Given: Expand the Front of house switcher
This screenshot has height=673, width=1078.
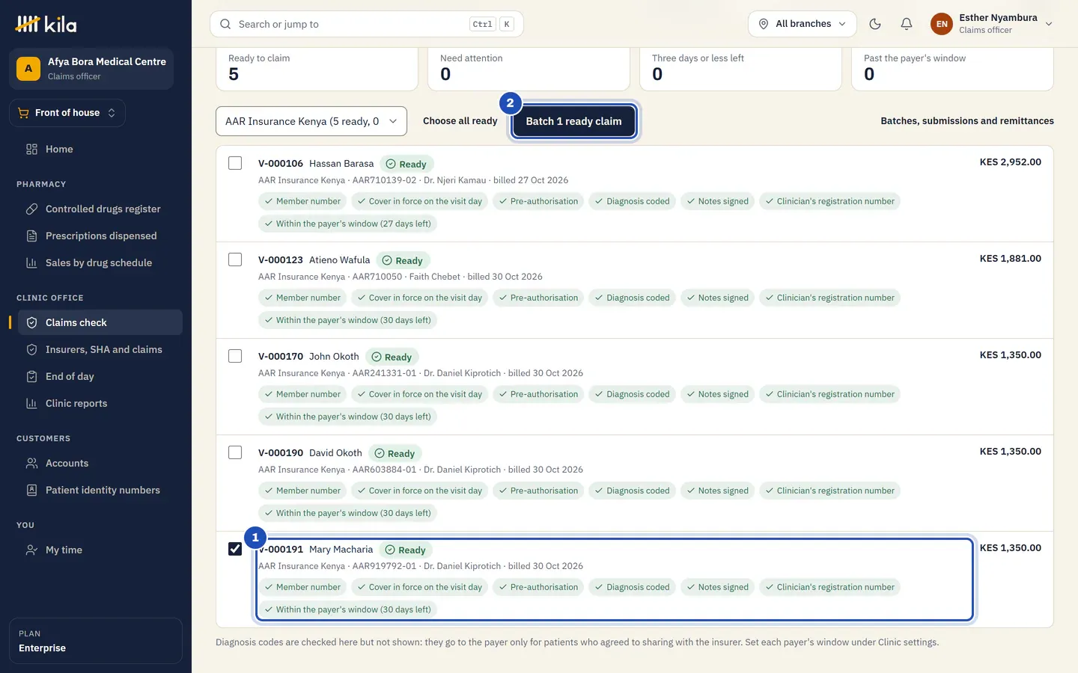Looking at the screenshot, I should coord(67,113).
